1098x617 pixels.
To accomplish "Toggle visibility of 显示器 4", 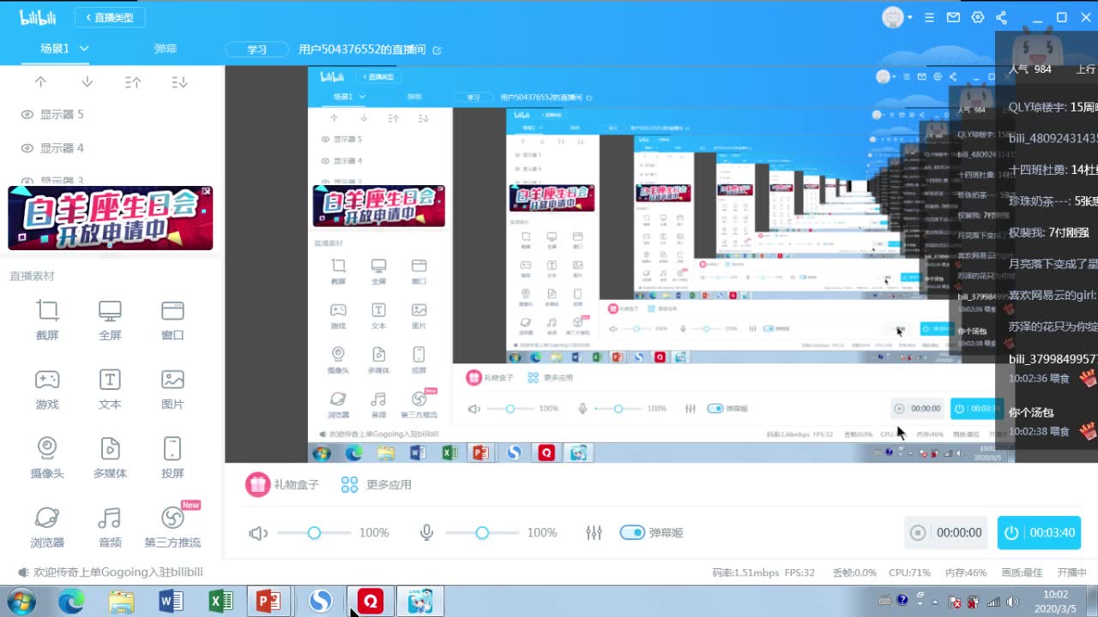I will (27, 148).
